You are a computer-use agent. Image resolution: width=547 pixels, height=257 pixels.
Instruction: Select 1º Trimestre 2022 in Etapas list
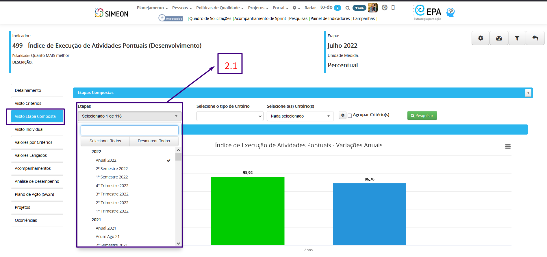[112, 211]
